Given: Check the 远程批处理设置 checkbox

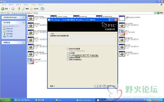Looking at the screenshot, I should pos(68,58).
